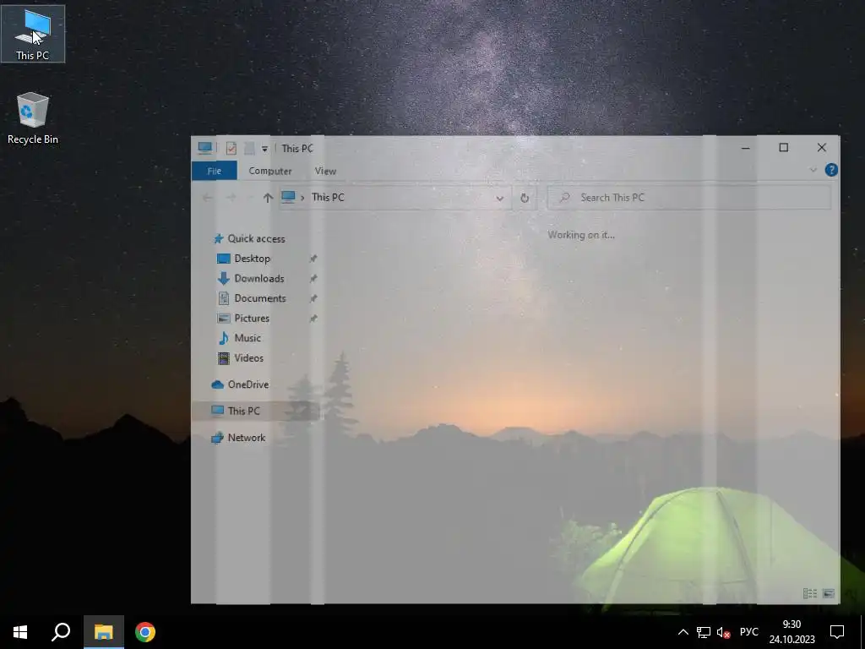Image resolution: width=865 pixels, height=649 pixels.
Task: Go up one level with Up arrow
Action: click(x=268, y=198)
